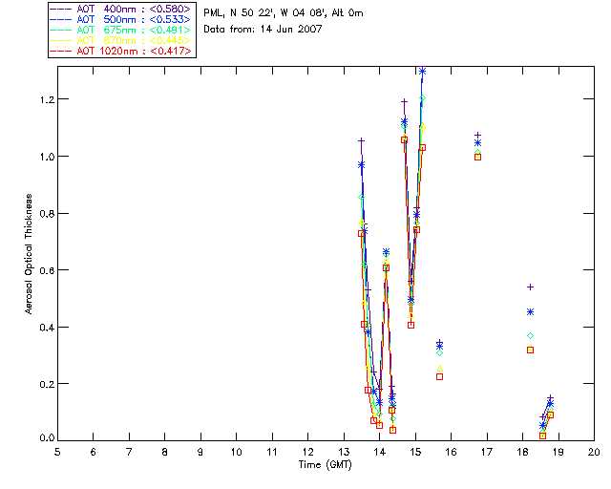Click the x-axis tick label '10'

[236, 452]
